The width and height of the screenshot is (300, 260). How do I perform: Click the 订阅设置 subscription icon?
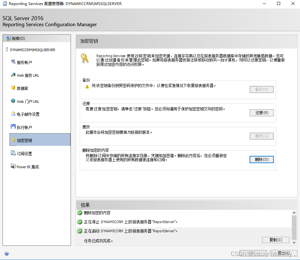click(x=13, y=153)
